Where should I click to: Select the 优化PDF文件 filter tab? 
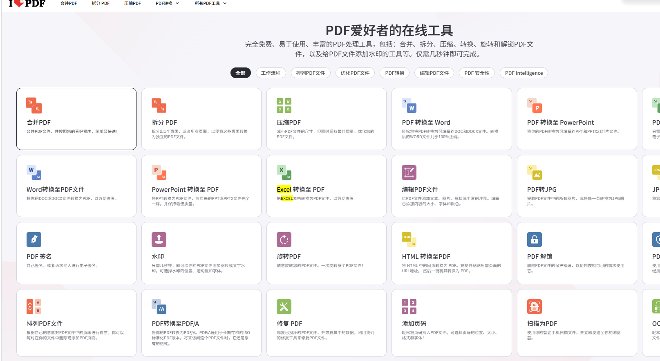pos(355,73)
